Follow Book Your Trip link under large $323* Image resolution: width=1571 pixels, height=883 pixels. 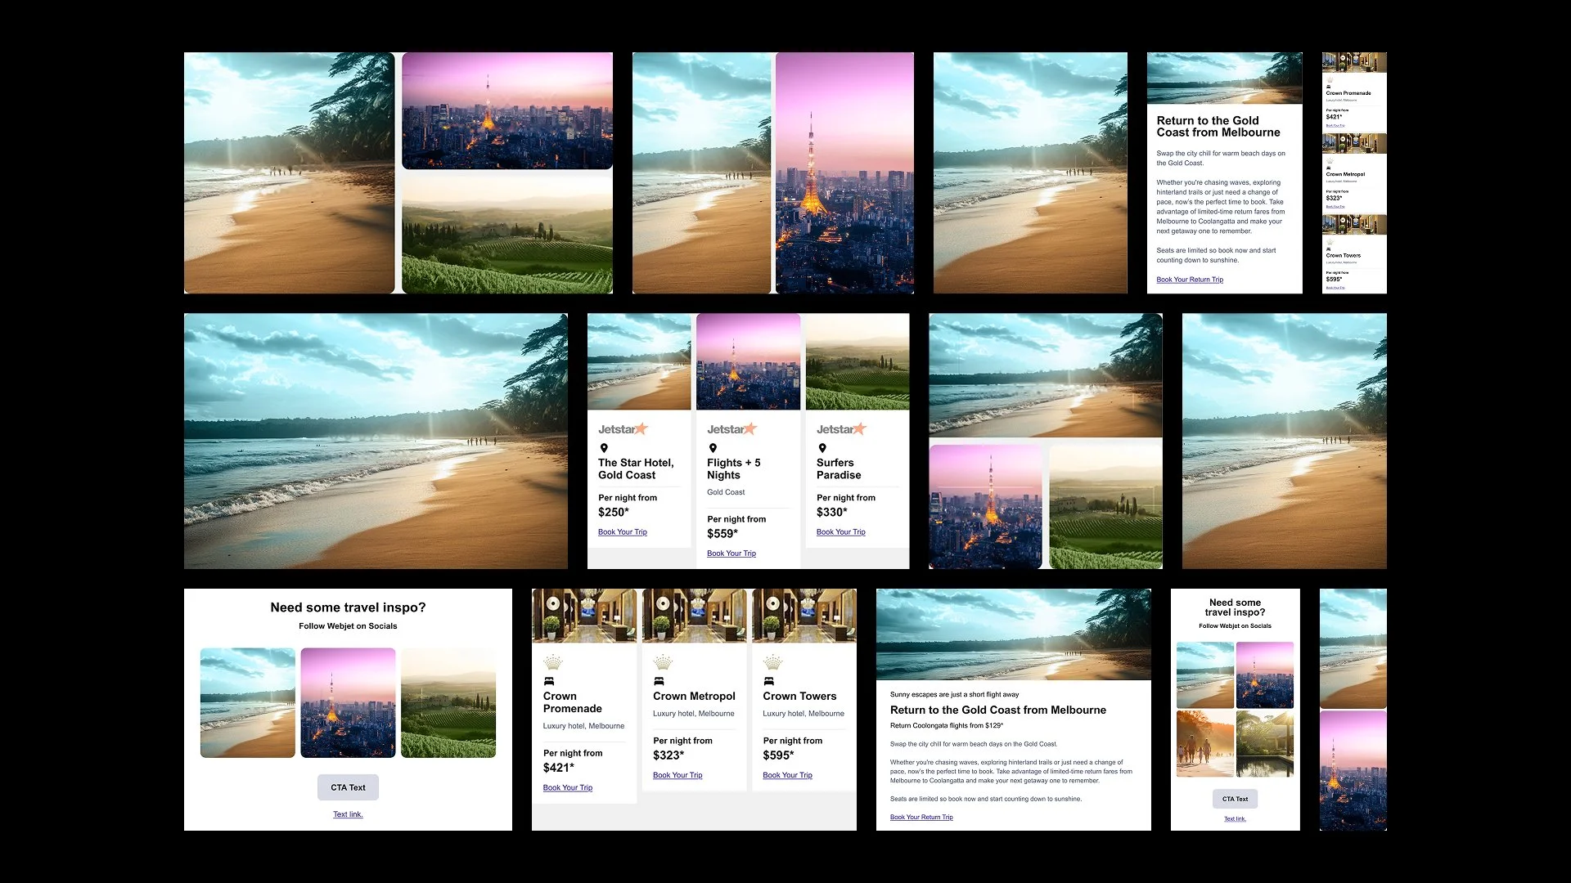[x=677, y=775]
